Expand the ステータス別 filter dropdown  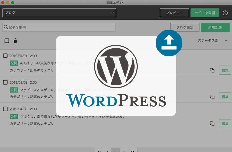212,40
